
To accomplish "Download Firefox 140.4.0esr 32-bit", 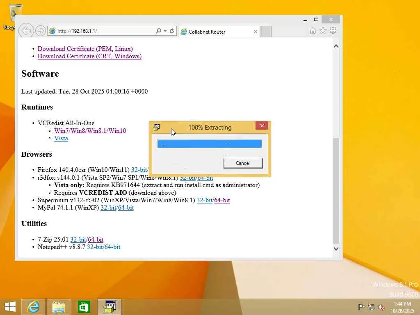I will [139, 170].
